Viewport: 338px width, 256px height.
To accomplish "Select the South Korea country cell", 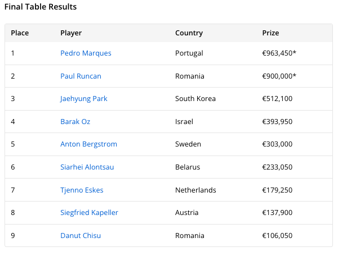I will pyautogui.click(x=195, y=99).
